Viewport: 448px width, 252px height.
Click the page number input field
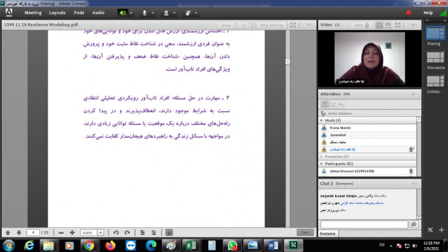33,233
